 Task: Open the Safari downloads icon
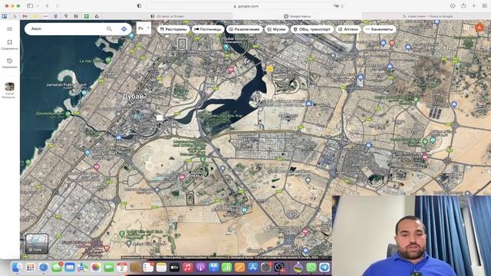point(453,5)
